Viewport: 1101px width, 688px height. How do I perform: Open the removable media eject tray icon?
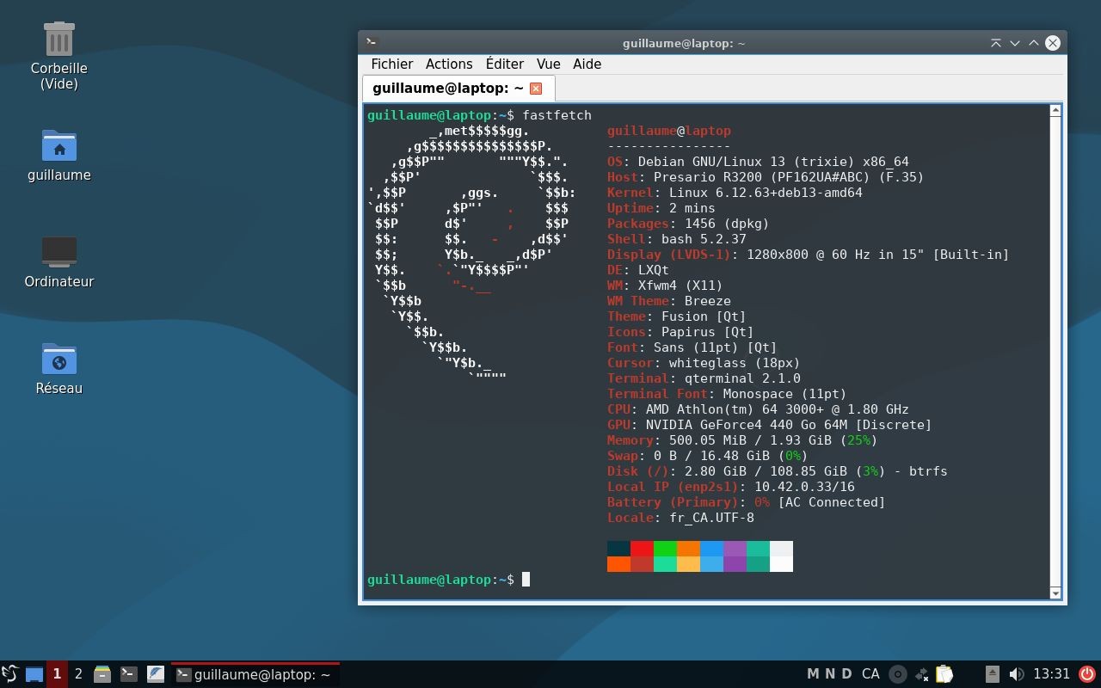(x=992, y=674)
